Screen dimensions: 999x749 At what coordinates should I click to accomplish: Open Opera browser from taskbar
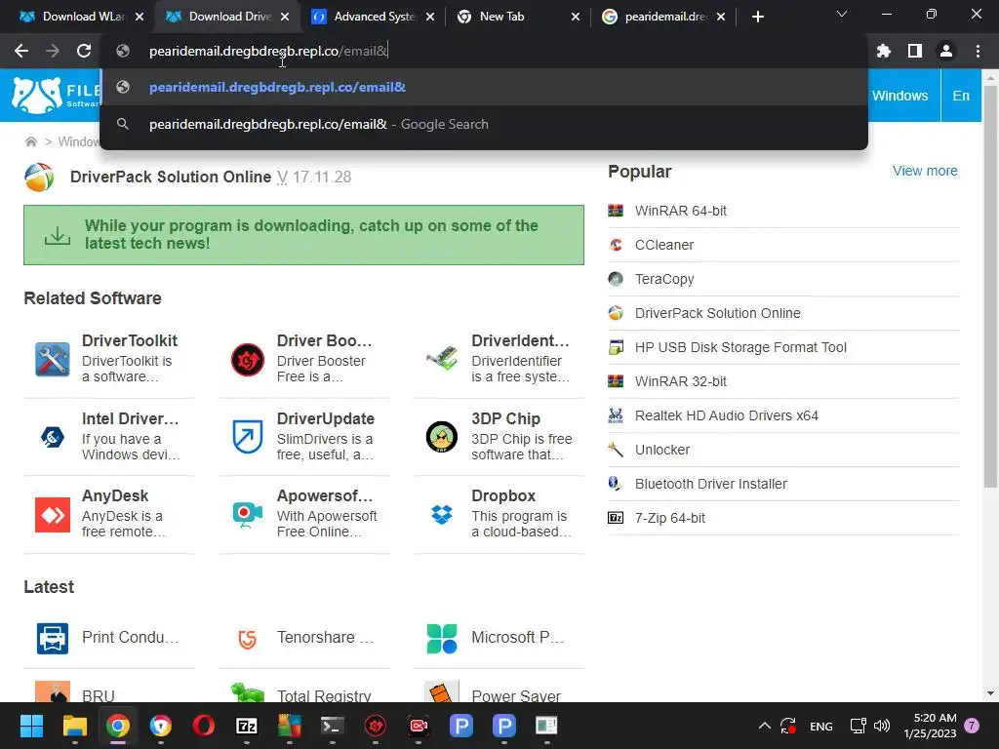pos(203,726)
